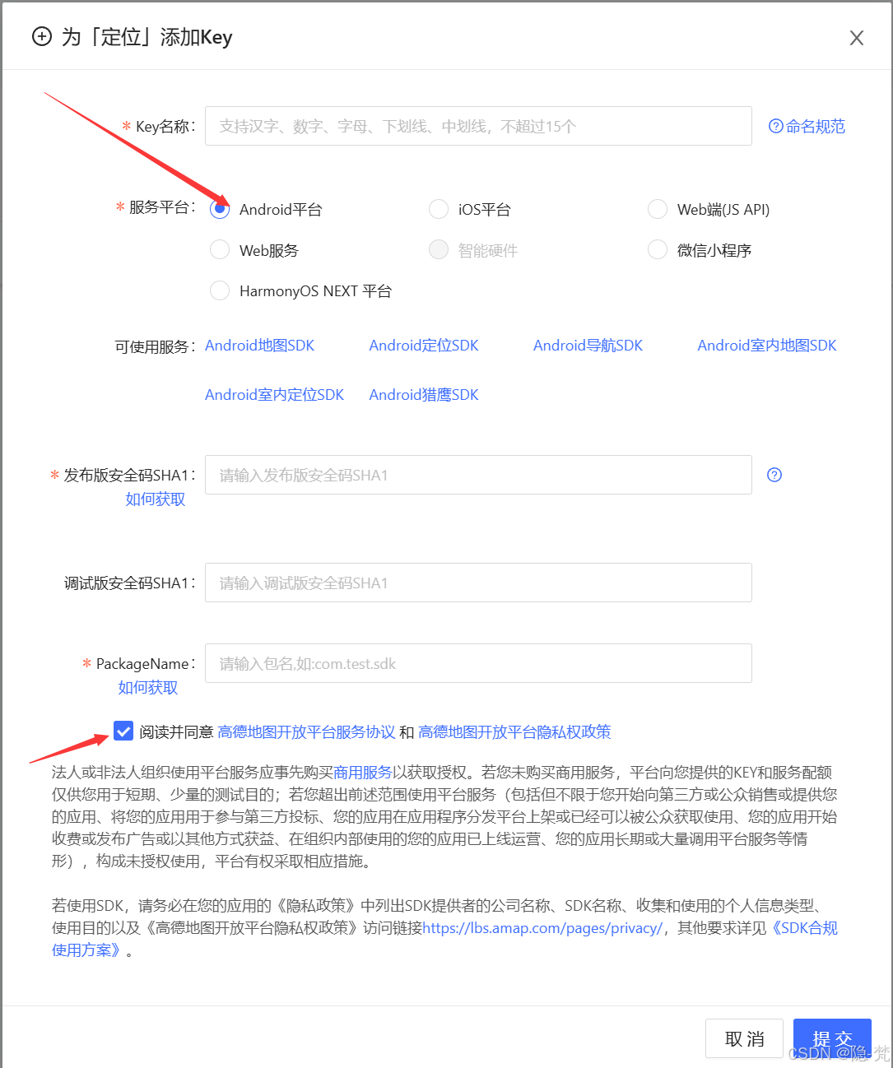
Task: Click the 提交 button
Action: pos(832,1038)
